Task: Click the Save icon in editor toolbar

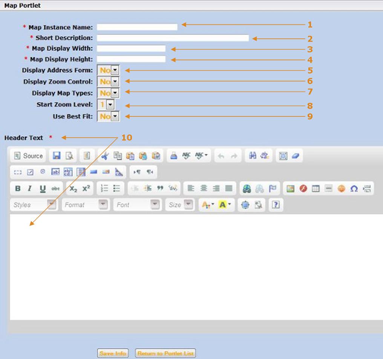Action: pos(57,156)
